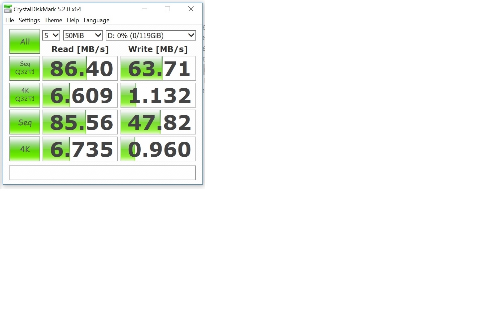Expand the 50MiB test size dropdown
The width and height of the screenshot is (484, 329).
pyautogui.click(x=83, y=35)
